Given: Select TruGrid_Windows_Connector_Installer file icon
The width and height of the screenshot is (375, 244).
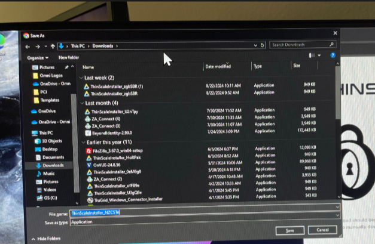Looking at the screenshot, I should pyautogui.click(x=90, y=200).
